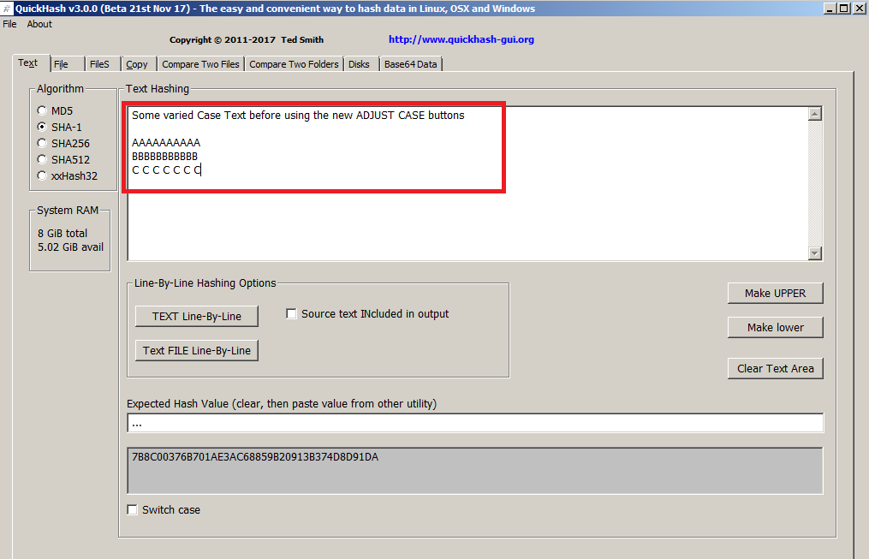Click the QuickHash title bar app icon
Image resolution: width=869 pixels, height=559 pixels.
7,9
